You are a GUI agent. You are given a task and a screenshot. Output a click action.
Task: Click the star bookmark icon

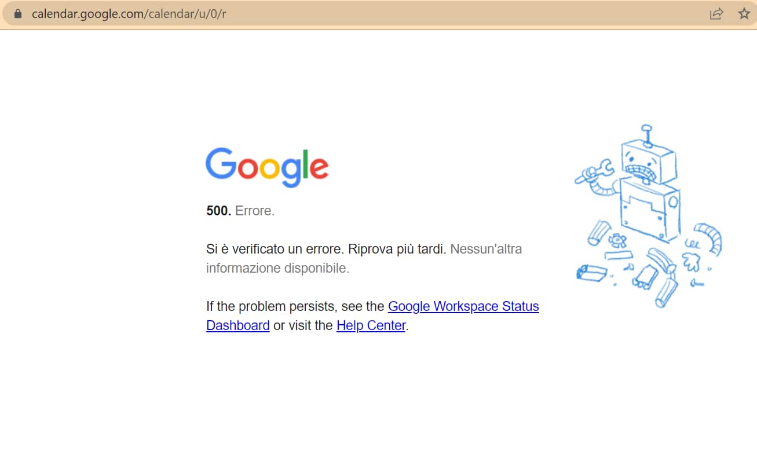coord(743,13)
